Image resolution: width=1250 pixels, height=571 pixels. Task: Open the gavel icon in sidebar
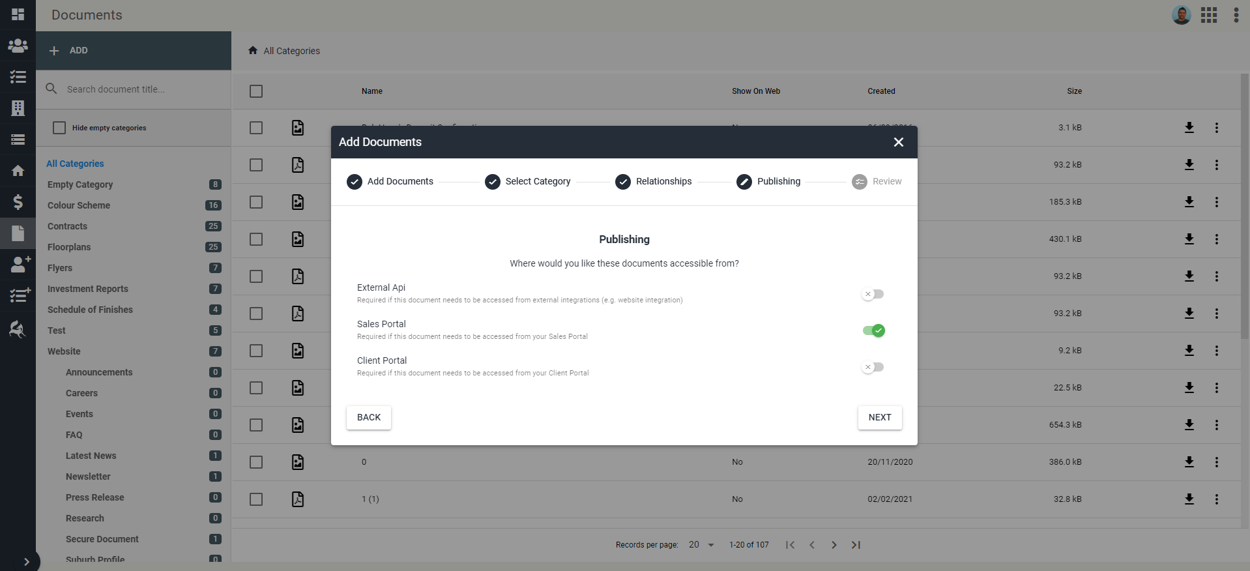click(x=18, y=330)
